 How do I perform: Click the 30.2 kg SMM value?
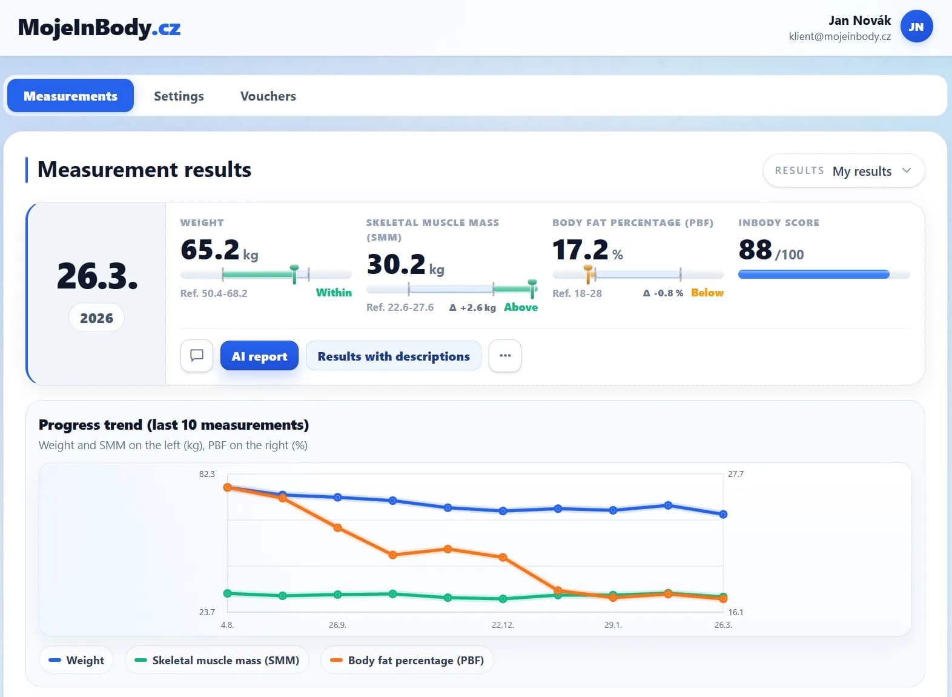tap(405, 264)
